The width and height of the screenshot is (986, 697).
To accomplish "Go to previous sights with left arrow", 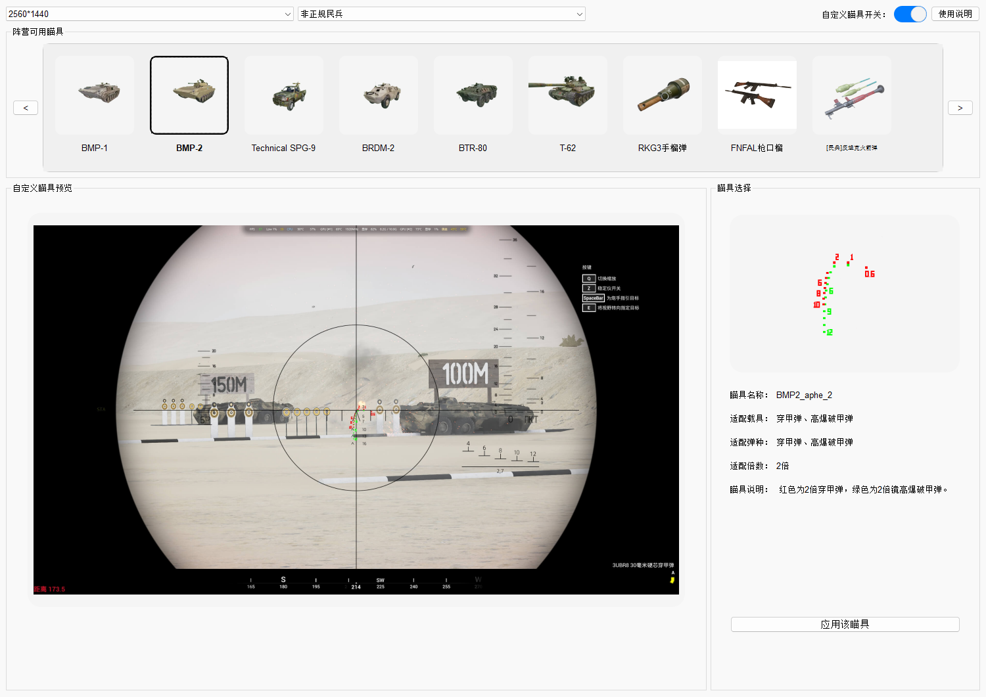I will (x=26, y=108).
